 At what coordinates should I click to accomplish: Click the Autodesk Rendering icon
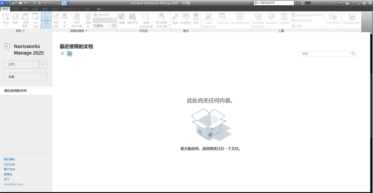click(x=258, y=20)
